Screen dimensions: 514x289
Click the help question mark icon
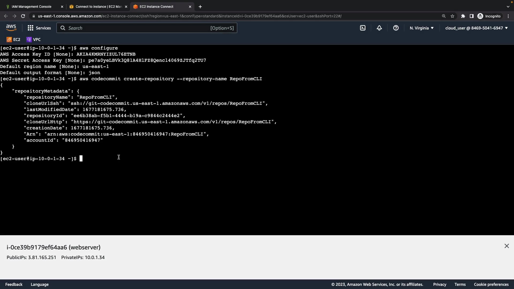[x=396, y=28]
